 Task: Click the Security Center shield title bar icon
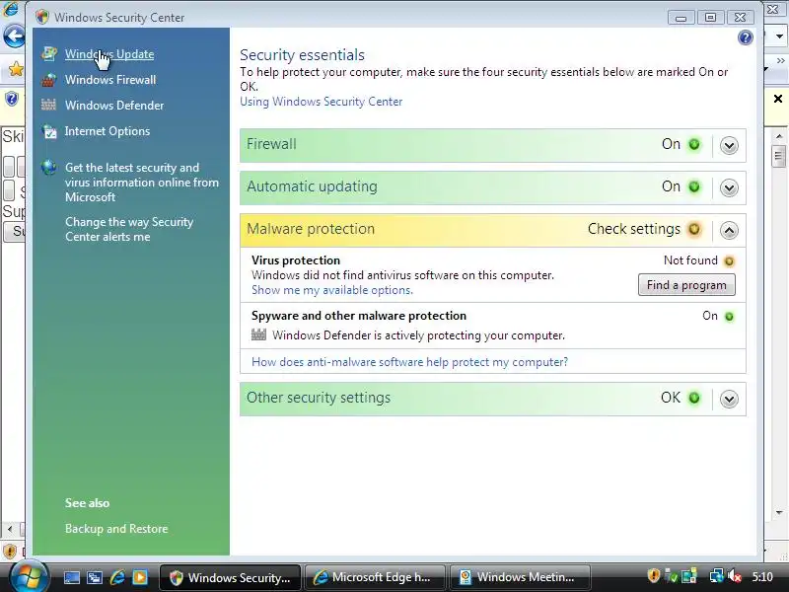(x=42, y=17)
